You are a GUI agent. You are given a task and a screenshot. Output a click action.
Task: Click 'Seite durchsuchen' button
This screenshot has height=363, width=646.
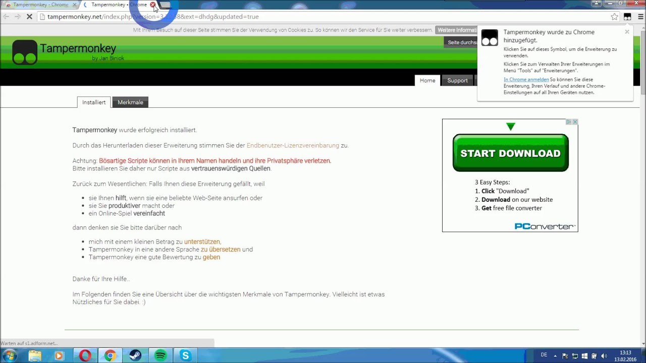click(x=462, y=42)
